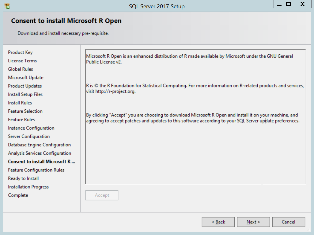Open Analysis Services Configuration step
This screenshot has width=314, height=235.
click(x=40, y=153)
